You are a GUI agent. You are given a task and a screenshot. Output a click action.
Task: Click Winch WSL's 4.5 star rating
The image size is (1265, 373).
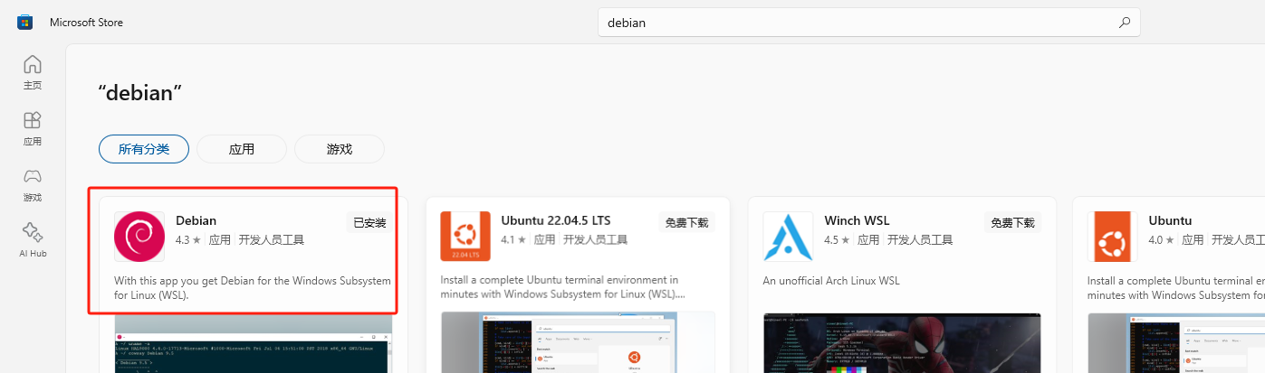point(839,240)
